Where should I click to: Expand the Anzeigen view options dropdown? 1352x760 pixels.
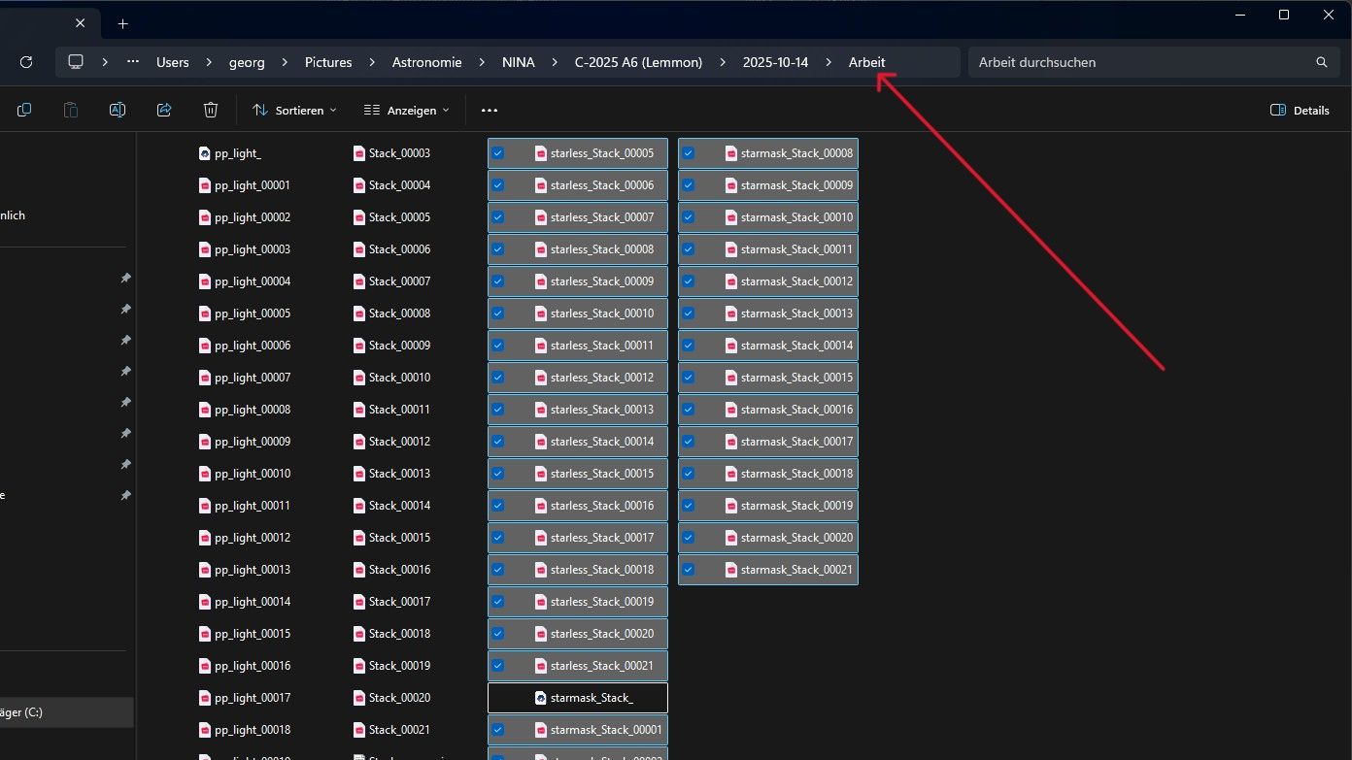click(x=406, y=111)
